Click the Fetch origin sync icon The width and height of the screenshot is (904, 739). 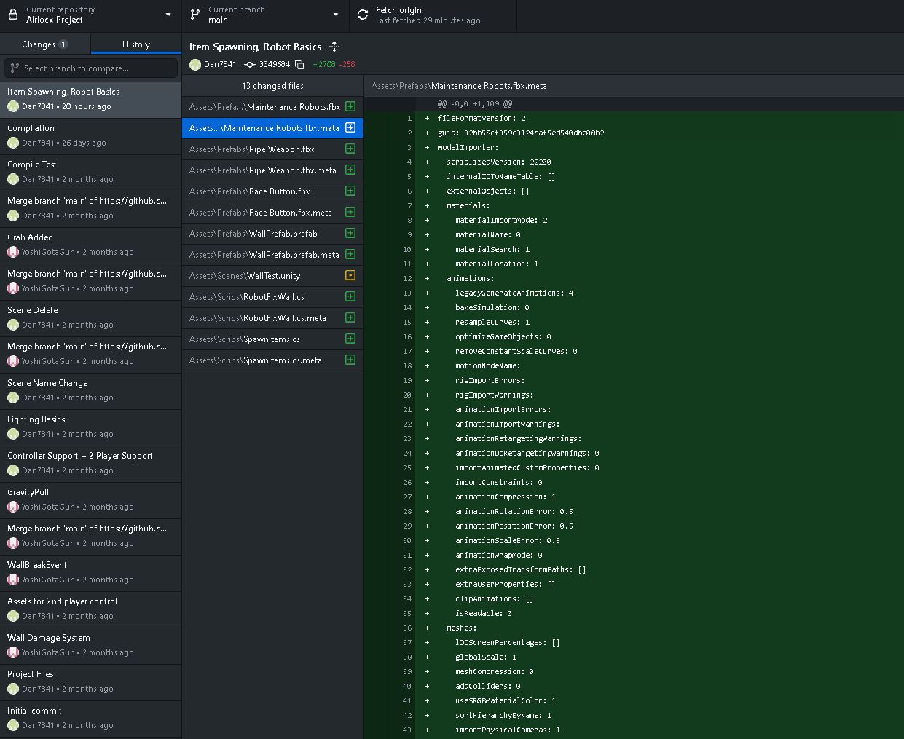(x=363, y=15)
